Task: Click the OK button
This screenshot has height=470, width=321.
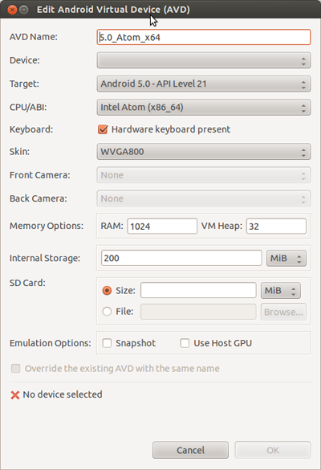Action: (x=273, y=450)
